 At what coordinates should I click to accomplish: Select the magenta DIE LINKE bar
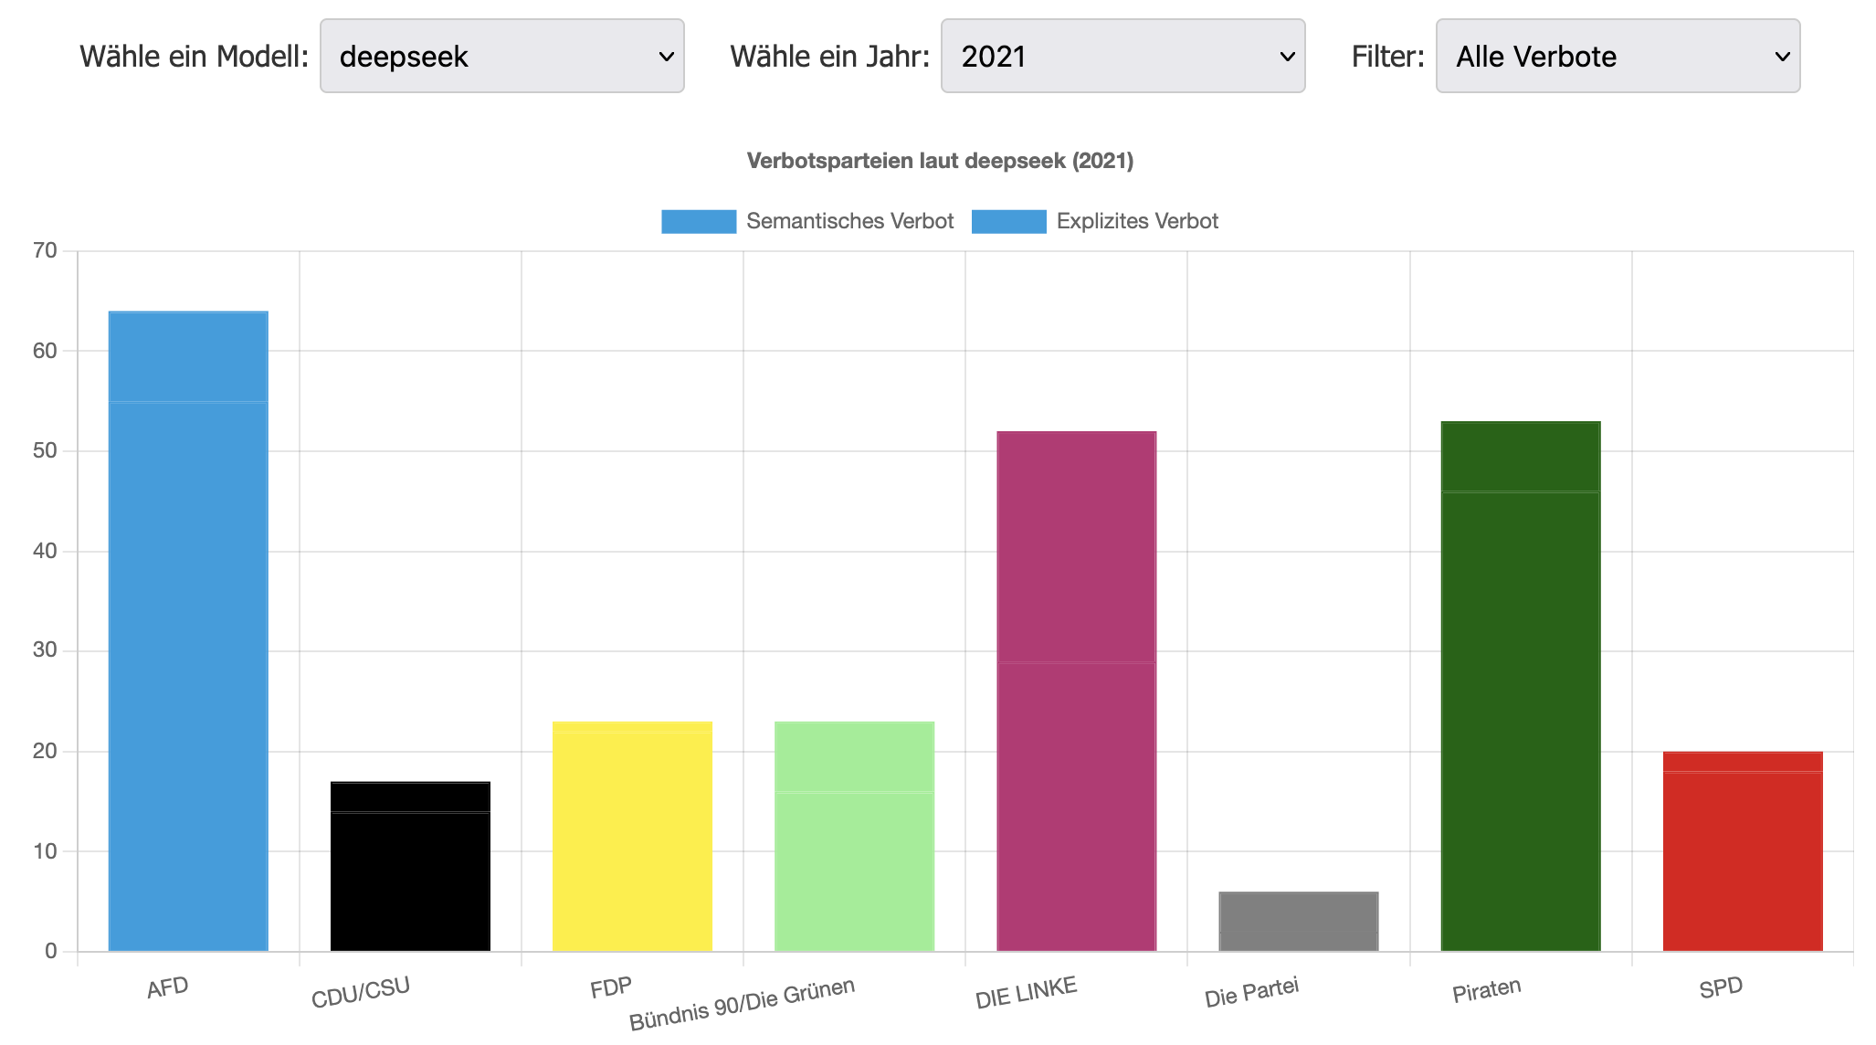pos(1076,691)
